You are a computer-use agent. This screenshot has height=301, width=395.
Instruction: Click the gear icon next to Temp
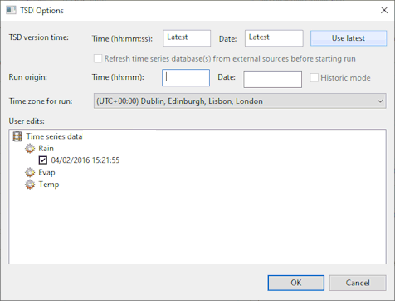tap(30, 185)
